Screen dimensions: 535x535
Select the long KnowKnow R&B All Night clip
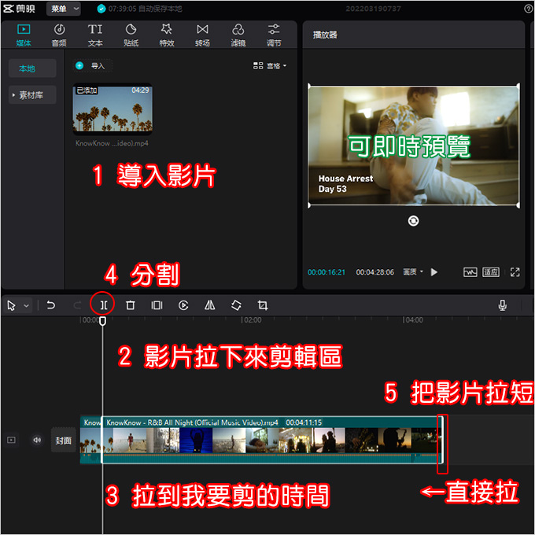[x=272, y=440]
